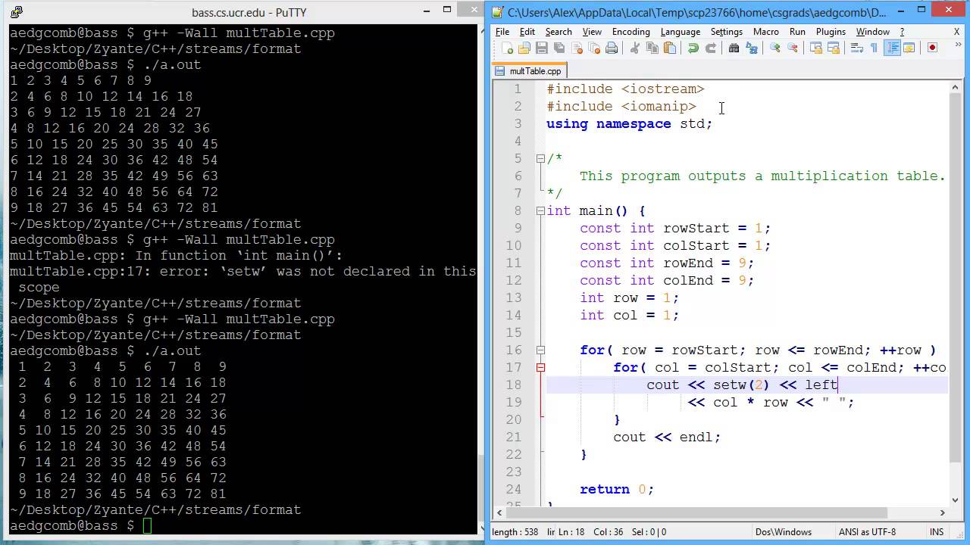Open the Window menu
This screenshot has height=545, width=970.
point(873,32)
